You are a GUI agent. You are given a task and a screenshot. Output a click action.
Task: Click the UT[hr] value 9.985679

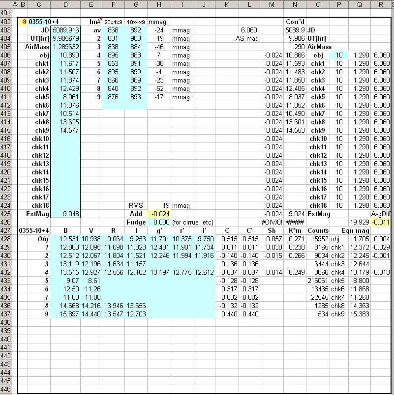pyautogui.click(x=65, y=38)
